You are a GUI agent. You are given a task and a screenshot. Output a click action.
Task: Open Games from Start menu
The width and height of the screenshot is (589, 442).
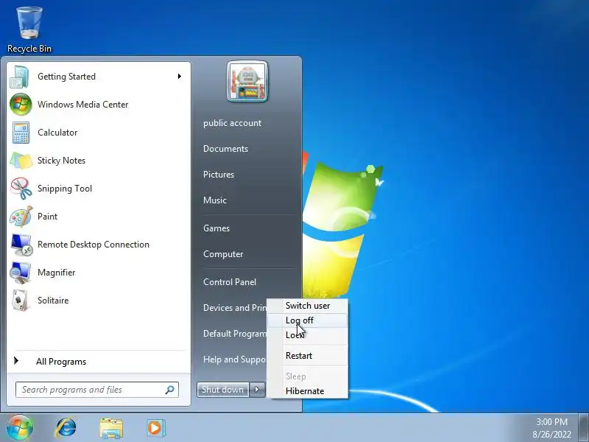[x=216, y=228]
